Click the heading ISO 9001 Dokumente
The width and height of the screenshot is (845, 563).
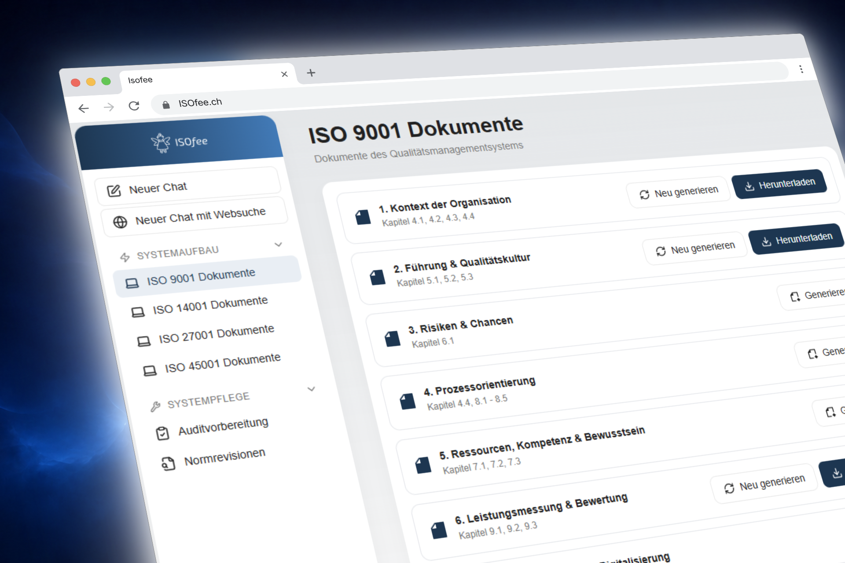pyautogui.click(x=416, y=130)
